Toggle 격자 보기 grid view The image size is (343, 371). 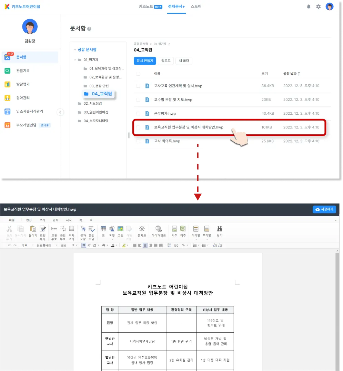pos(71,233)
